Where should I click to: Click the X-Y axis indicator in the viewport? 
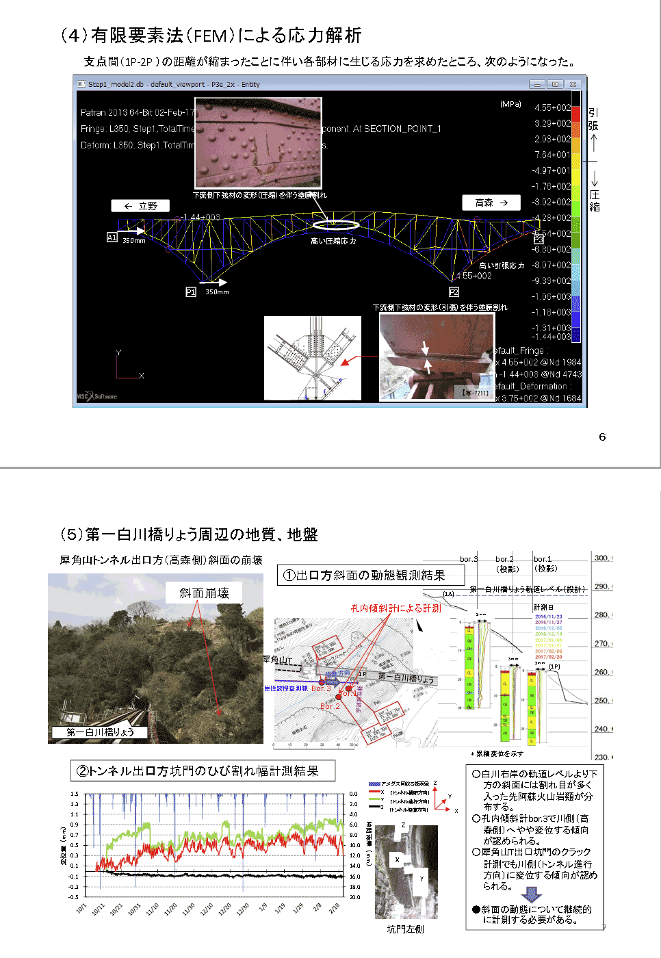click(129, 365)
